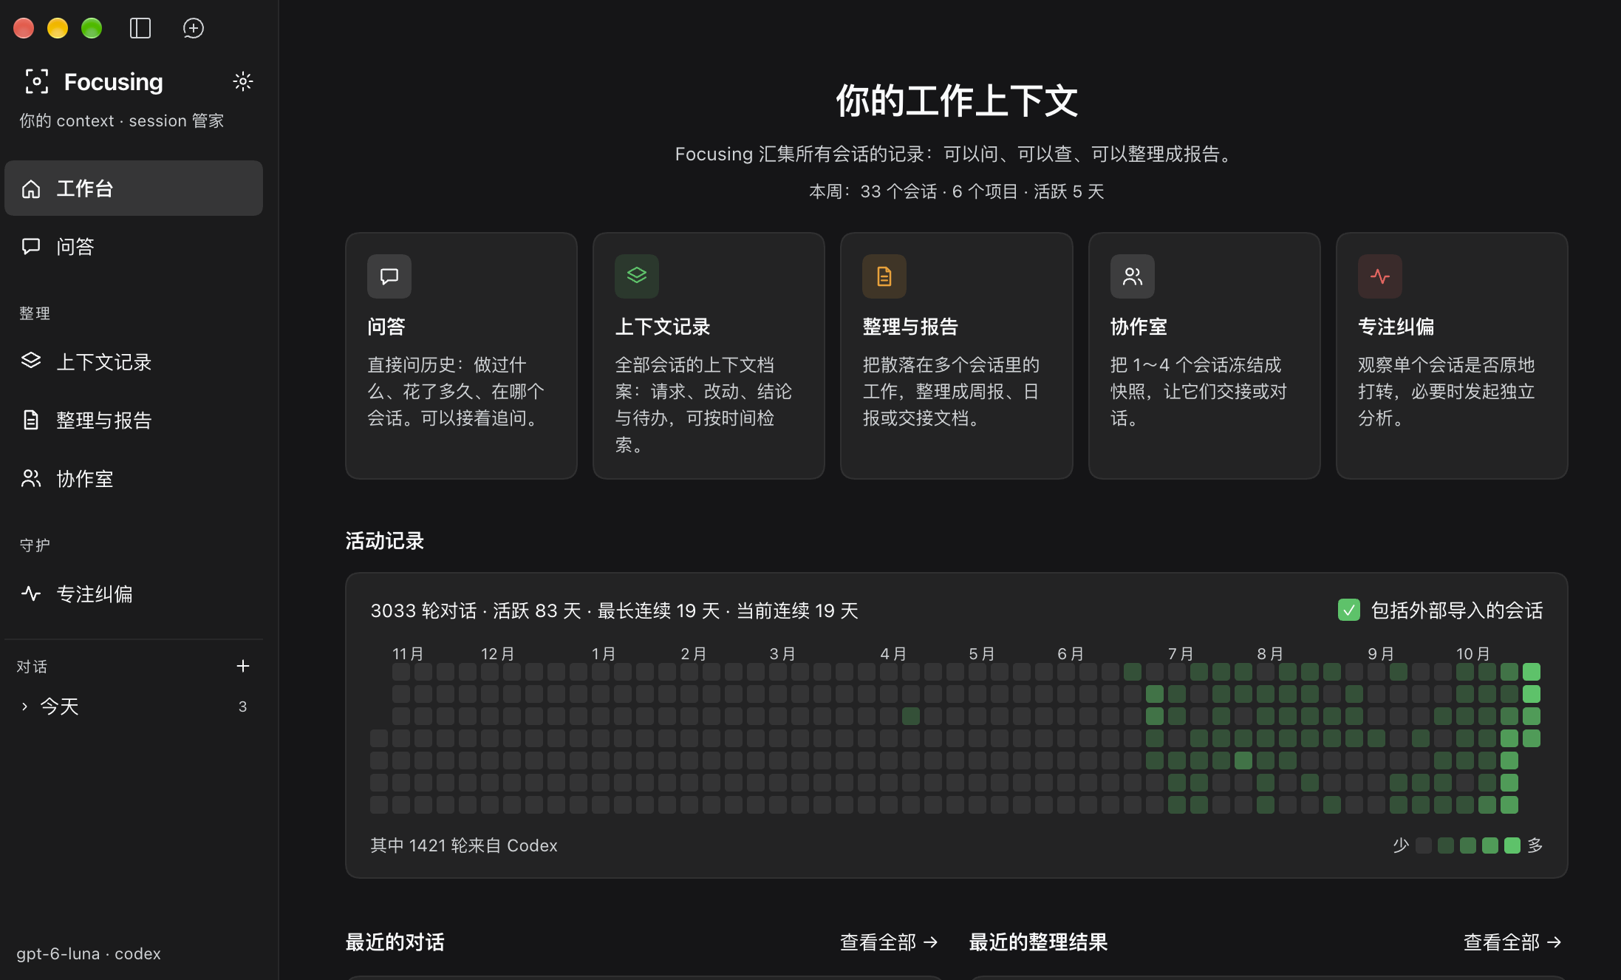Click the 3033 轮对话 stats line
Image resolution: width=1621 pixels, height=980 pixels.
point(614,610)
